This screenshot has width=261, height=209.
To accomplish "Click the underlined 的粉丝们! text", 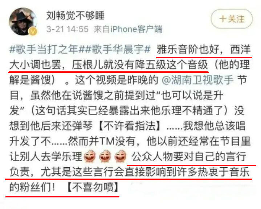I will click(32, 187).
